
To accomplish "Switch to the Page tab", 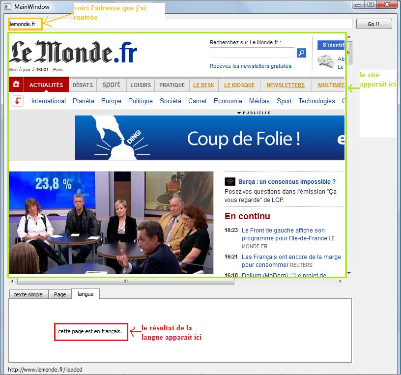I will click(60, 294).
